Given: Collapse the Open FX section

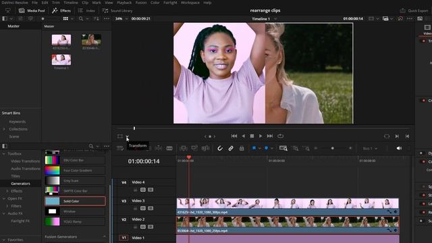Looking at the screenshot, I should 4,198.
